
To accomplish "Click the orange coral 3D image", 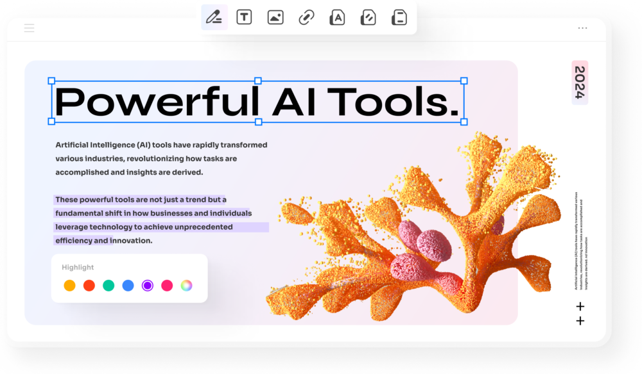I will point(411,237).
